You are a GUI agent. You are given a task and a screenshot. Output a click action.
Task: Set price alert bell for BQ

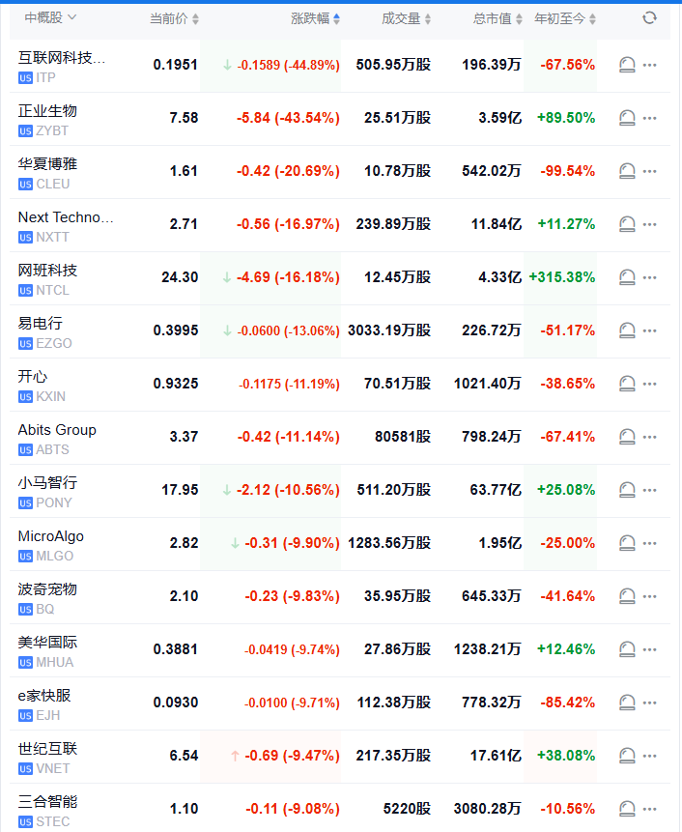tap(627, 596)
